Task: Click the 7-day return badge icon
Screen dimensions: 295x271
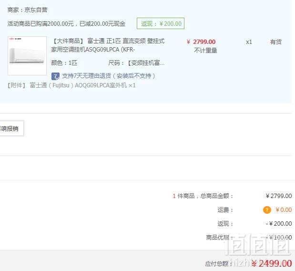Action: 55,76
